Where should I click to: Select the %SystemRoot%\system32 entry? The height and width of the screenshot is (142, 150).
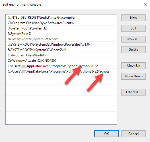61,28
